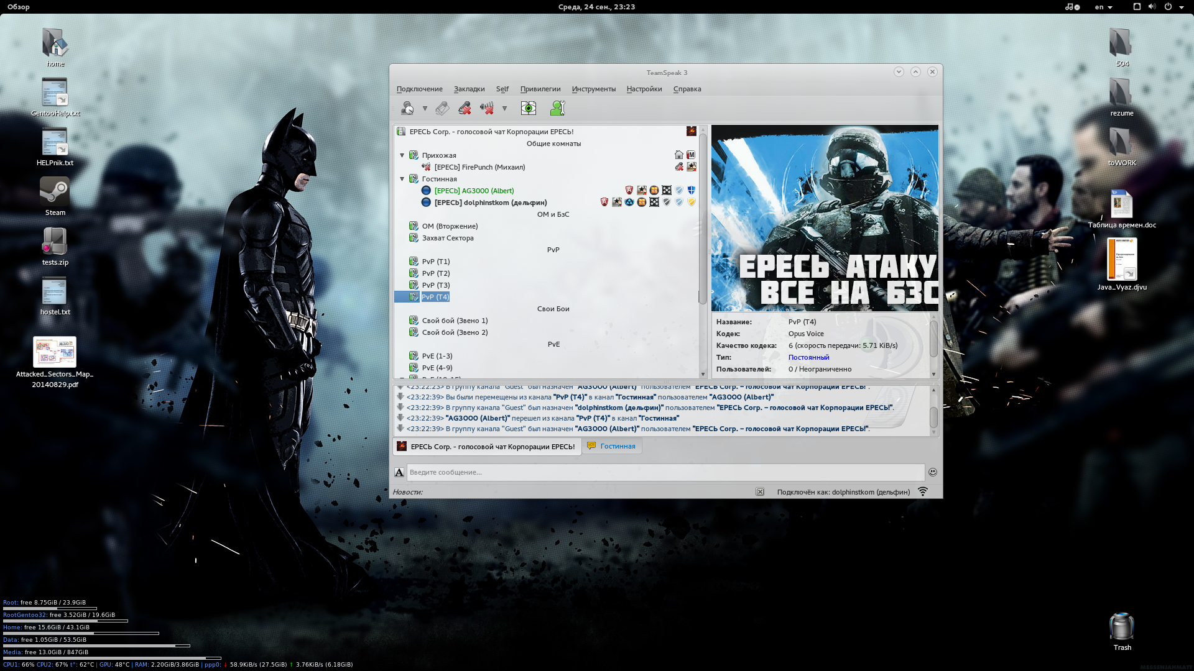Screen dimensions: 1194x671
Task: Close the news ticker with the X icon
Action: (760, 492)
